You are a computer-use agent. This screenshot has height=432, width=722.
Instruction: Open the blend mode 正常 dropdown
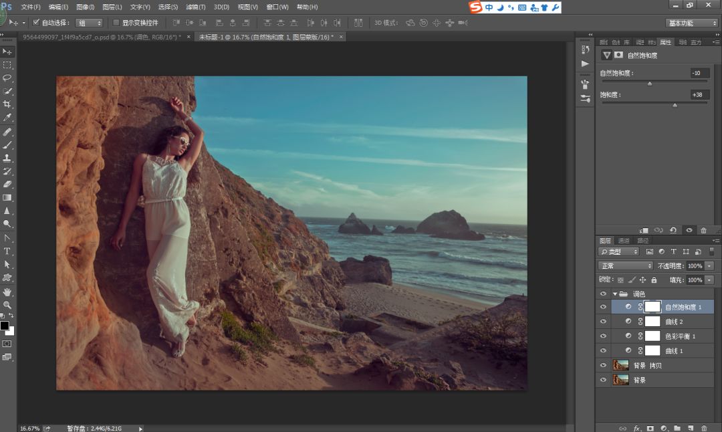[x=625, y=266]
